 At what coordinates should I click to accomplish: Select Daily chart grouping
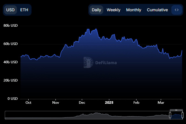(x=96, y=10)
